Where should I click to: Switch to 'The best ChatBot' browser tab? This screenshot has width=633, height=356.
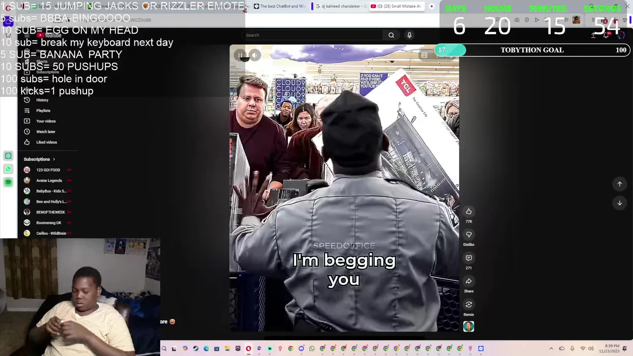pos(279,6)
